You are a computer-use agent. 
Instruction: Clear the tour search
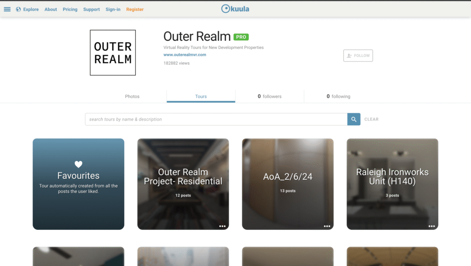(x=371, y=119)
